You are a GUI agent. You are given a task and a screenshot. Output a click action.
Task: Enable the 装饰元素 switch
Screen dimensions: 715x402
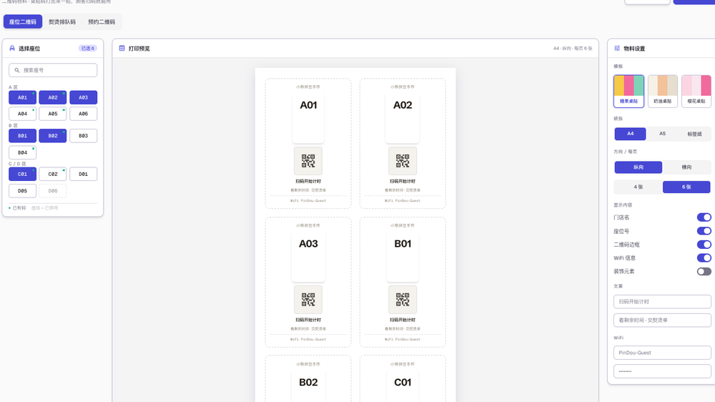point(704,272)
